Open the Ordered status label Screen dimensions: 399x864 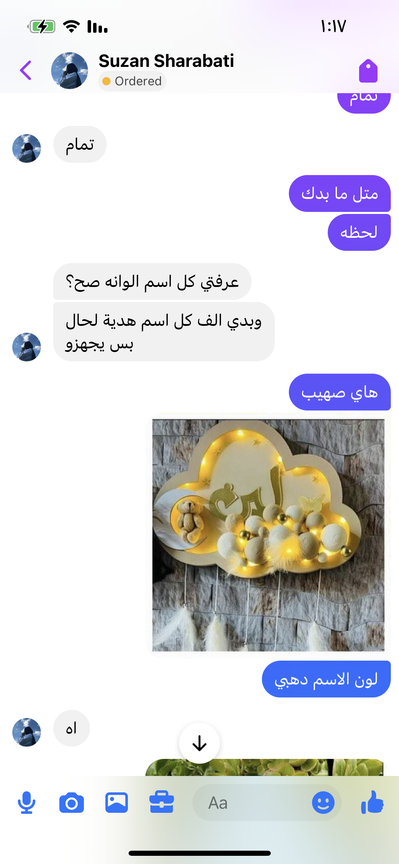[x=132, y=81]
